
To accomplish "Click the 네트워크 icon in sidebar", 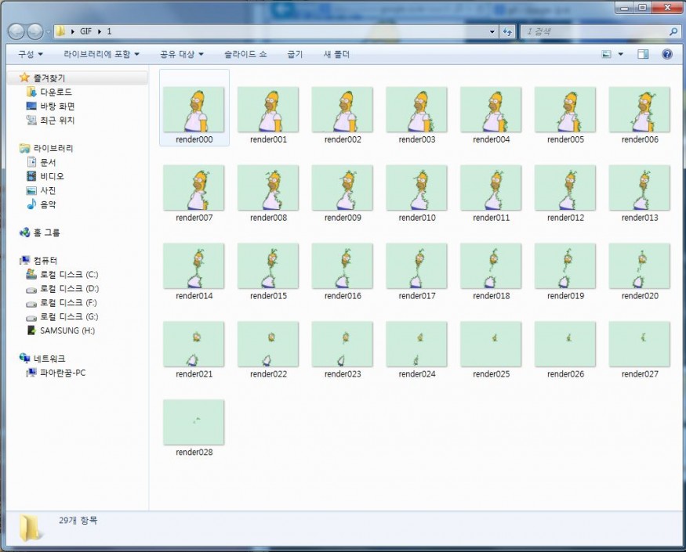I will (24, 359).
